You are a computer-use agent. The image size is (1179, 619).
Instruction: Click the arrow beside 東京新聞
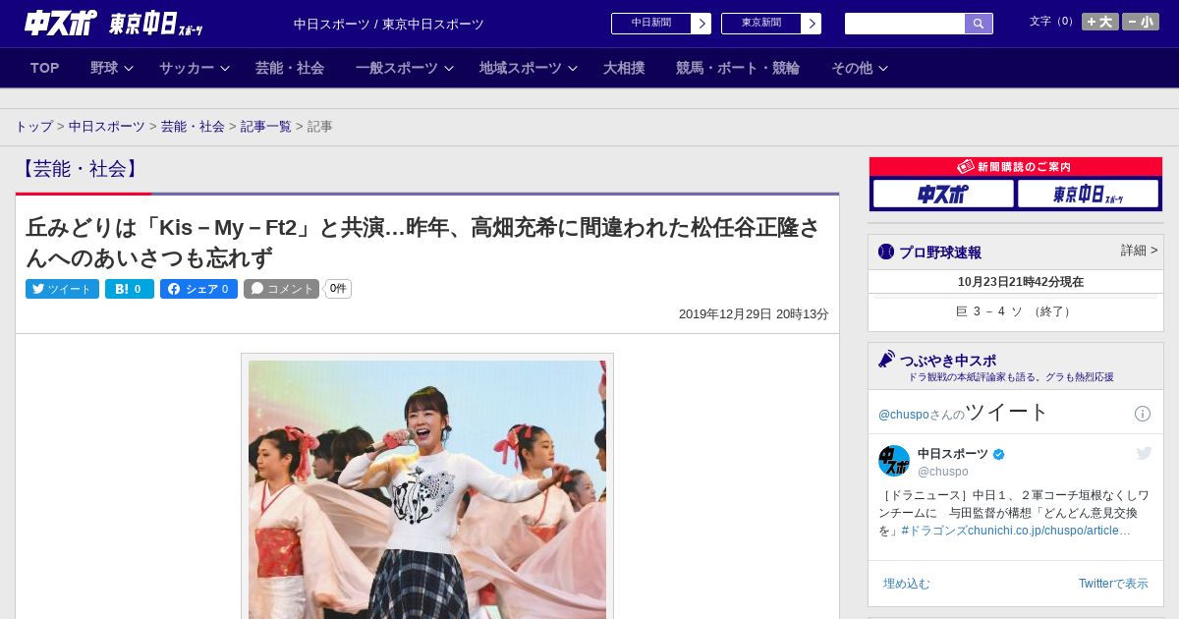[812, 24]
